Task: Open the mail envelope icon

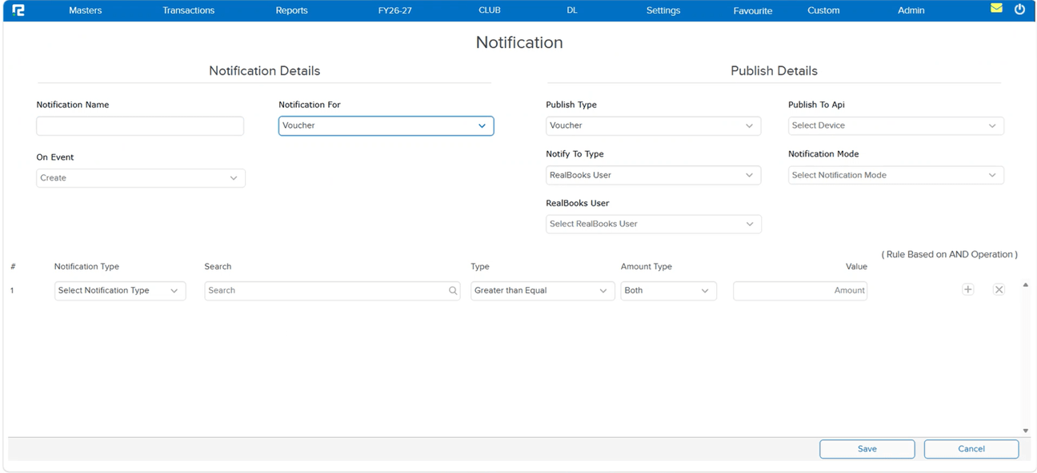Action: (x=996, y=9)
